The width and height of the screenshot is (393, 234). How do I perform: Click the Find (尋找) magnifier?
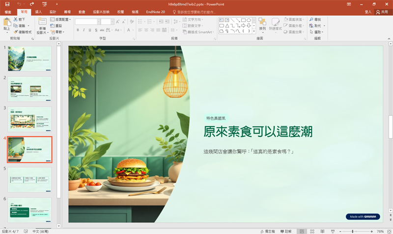pyautogui.click(x=314, y=19)
